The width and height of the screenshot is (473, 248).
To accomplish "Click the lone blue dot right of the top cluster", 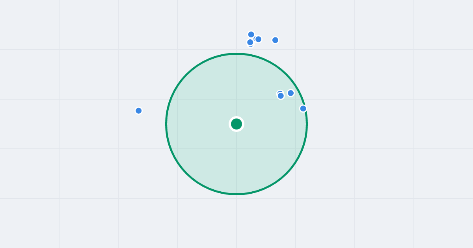I will 276,40.
